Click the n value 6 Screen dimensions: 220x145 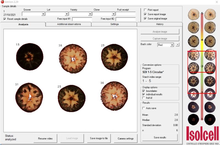coord(177,130)
